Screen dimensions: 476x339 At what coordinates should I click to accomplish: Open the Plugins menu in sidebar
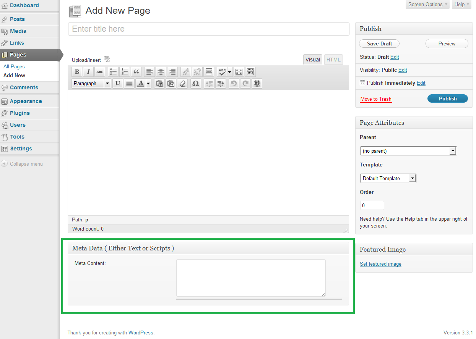20,113
